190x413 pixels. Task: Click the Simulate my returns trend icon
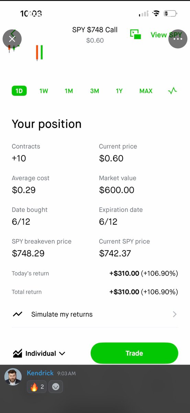click(18, 314)
